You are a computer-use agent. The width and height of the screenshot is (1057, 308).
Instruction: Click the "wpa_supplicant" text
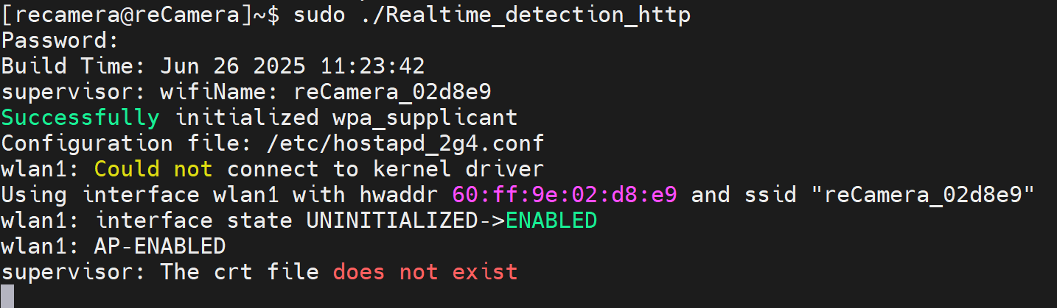(425, 118)
